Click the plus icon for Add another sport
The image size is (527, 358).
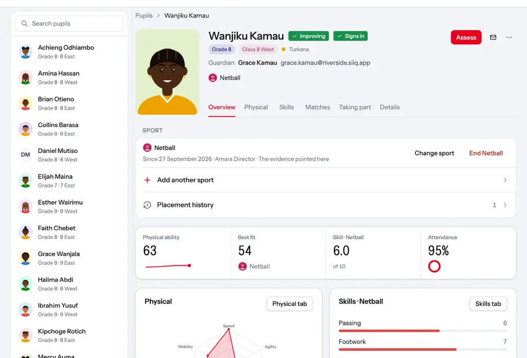coord(147,180)
